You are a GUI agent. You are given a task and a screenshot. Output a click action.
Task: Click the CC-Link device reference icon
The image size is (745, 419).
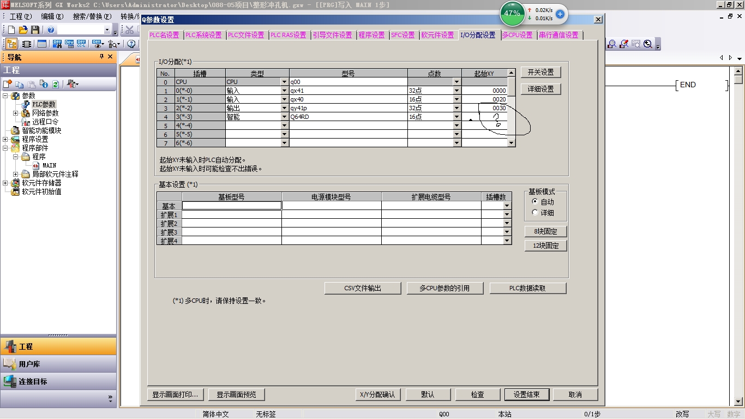81,44
